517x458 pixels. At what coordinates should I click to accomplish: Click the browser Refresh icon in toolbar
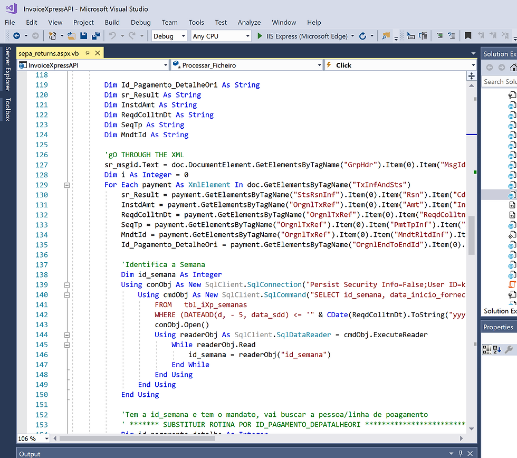362,36
